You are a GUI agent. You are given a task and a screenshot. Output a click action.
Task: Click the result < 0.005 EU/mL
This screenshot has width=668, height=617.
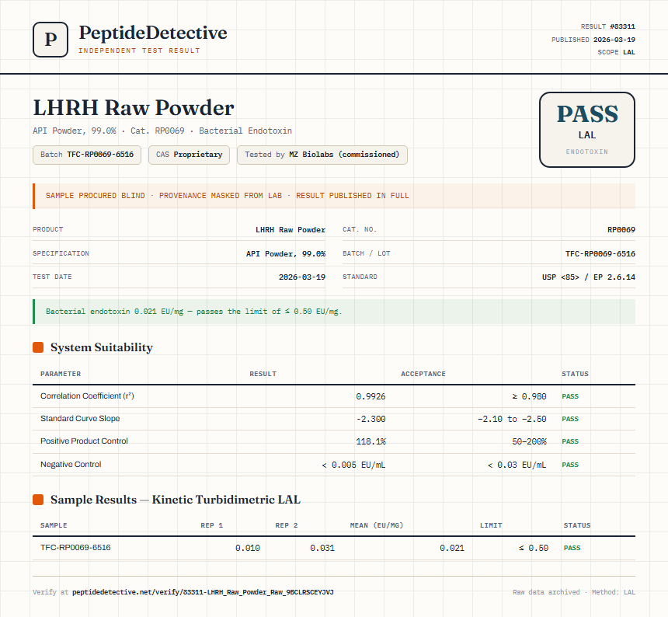point(353,465)
